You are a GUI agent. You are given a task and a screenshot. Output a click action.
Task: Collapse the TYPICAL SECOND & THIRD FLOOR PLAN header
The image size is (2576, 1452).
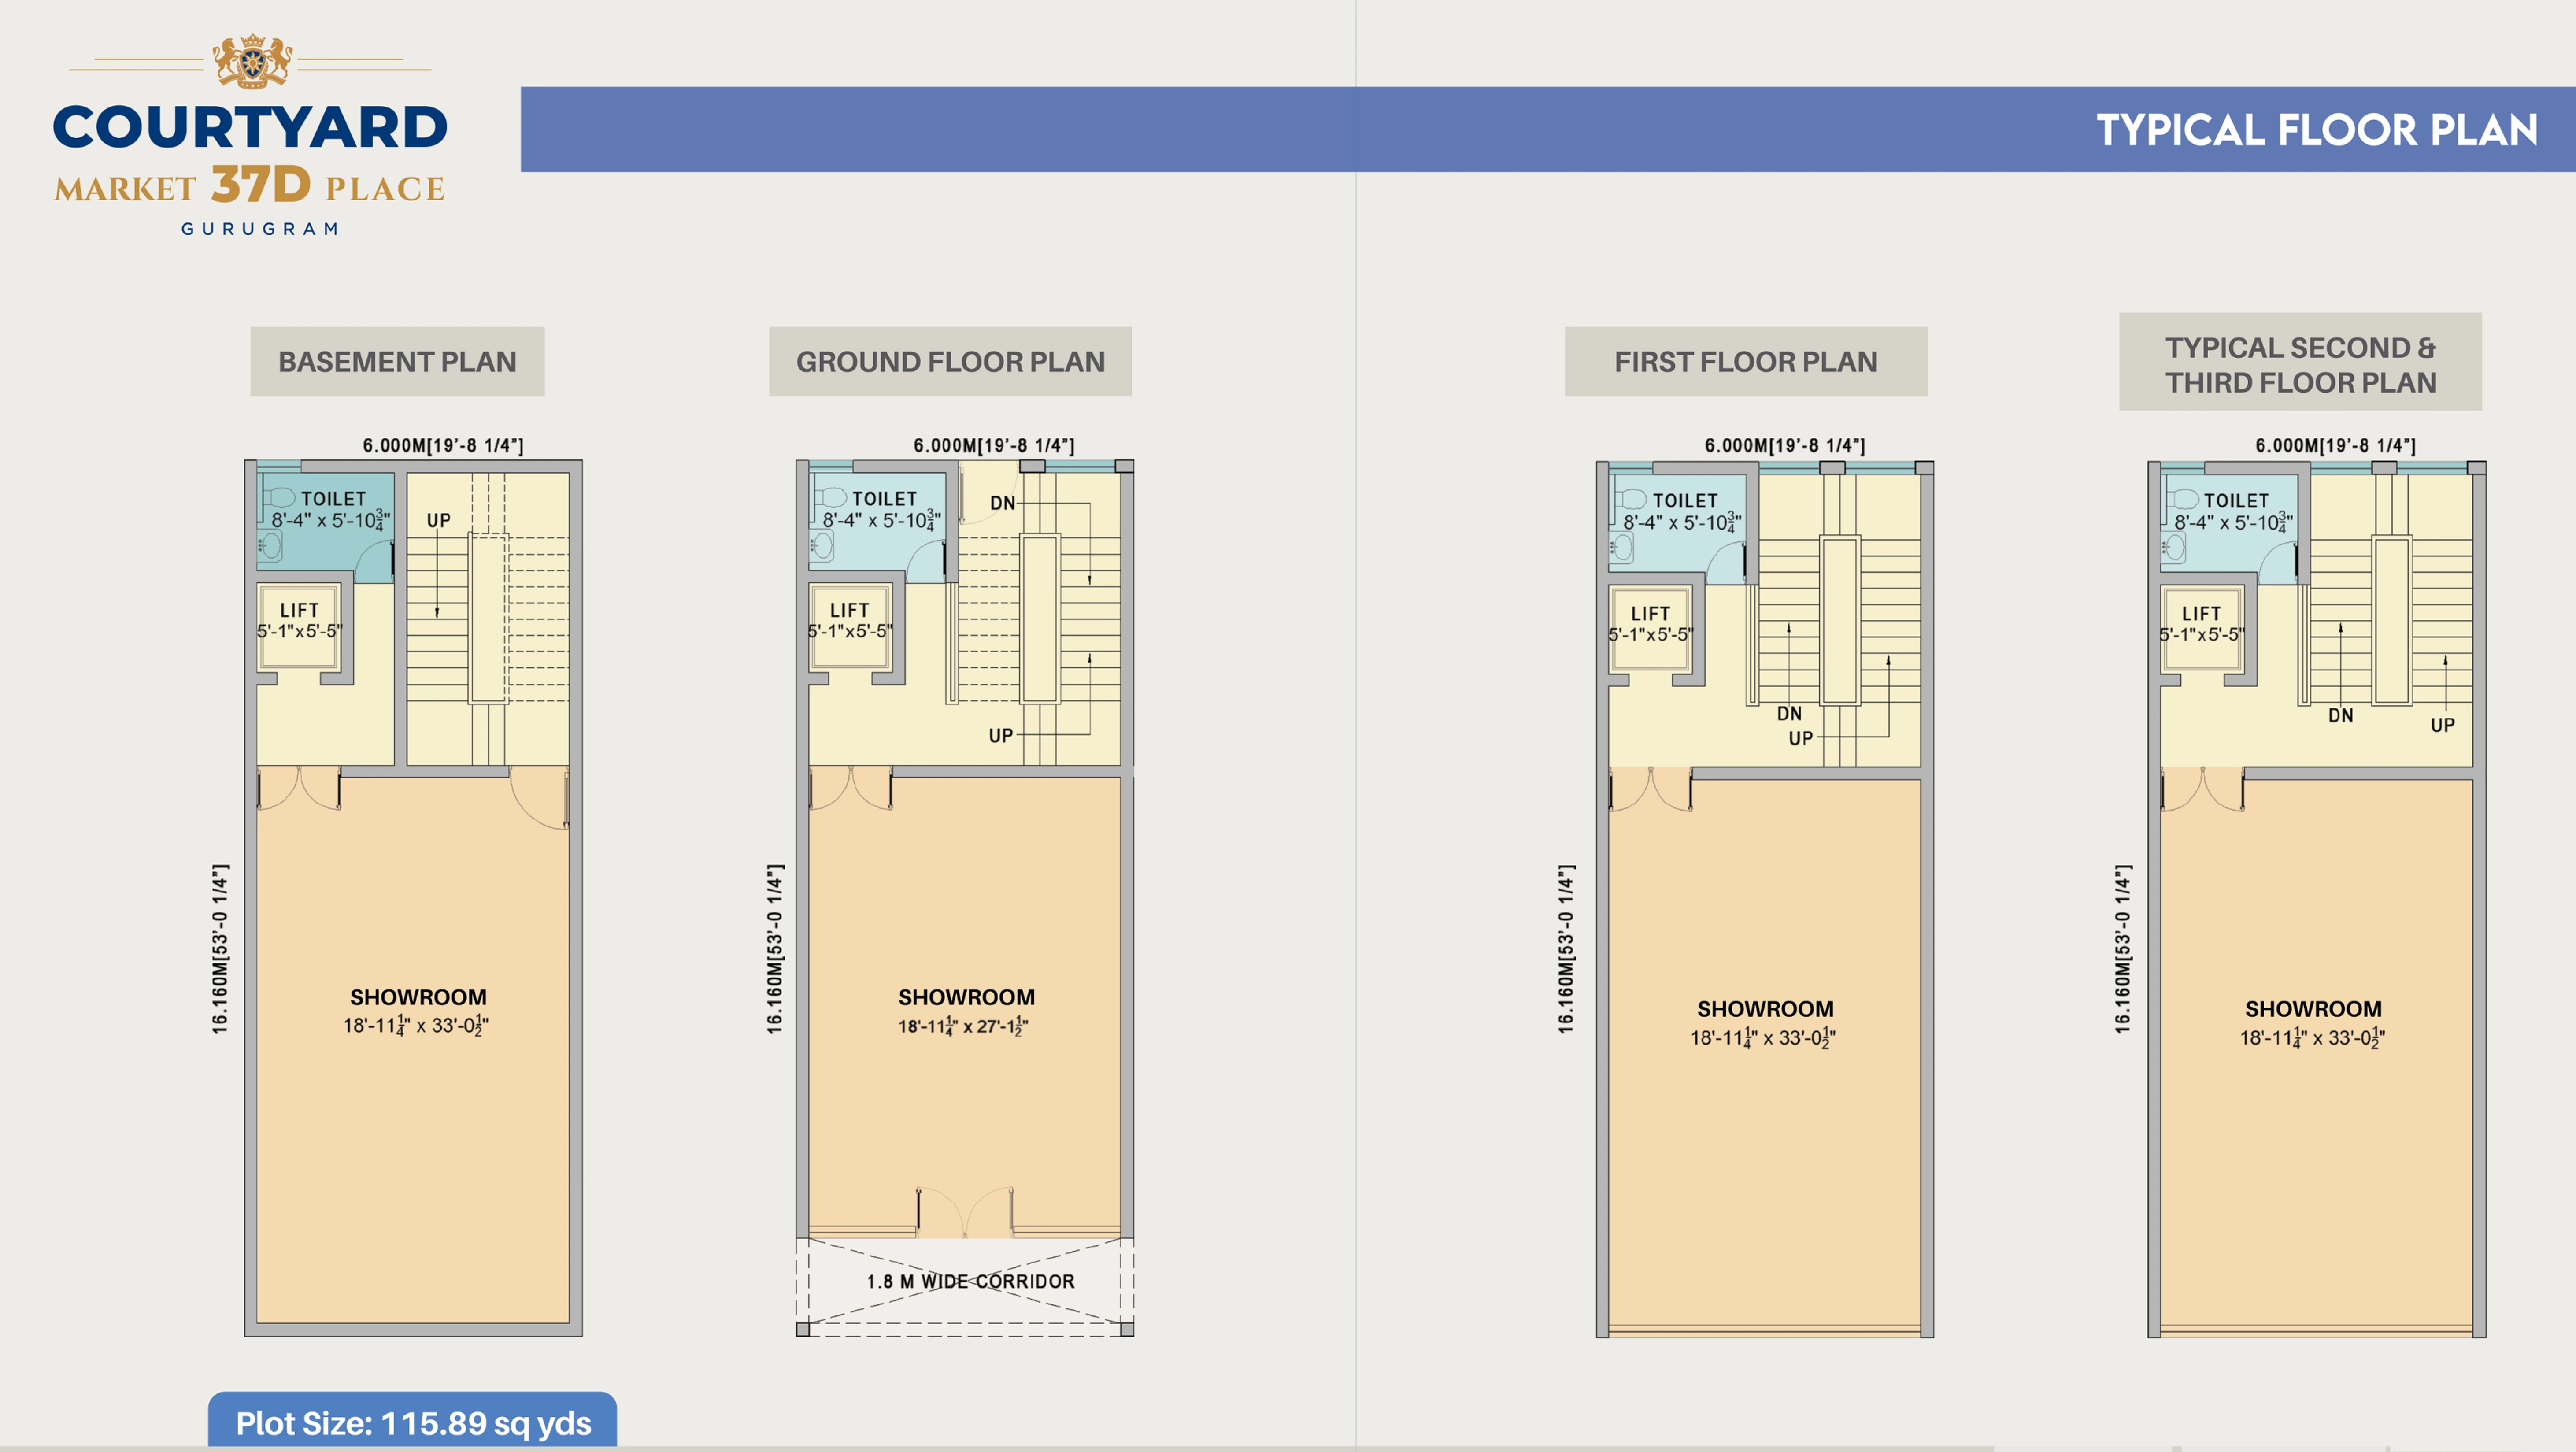2300,365
